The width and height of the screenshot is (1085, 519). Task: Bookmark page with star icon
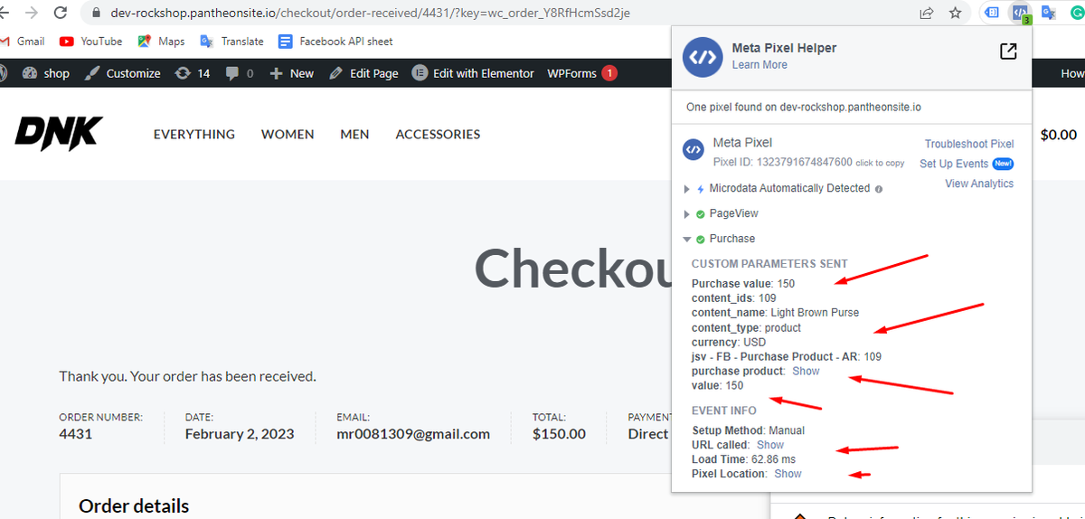(x=955, y=13)
